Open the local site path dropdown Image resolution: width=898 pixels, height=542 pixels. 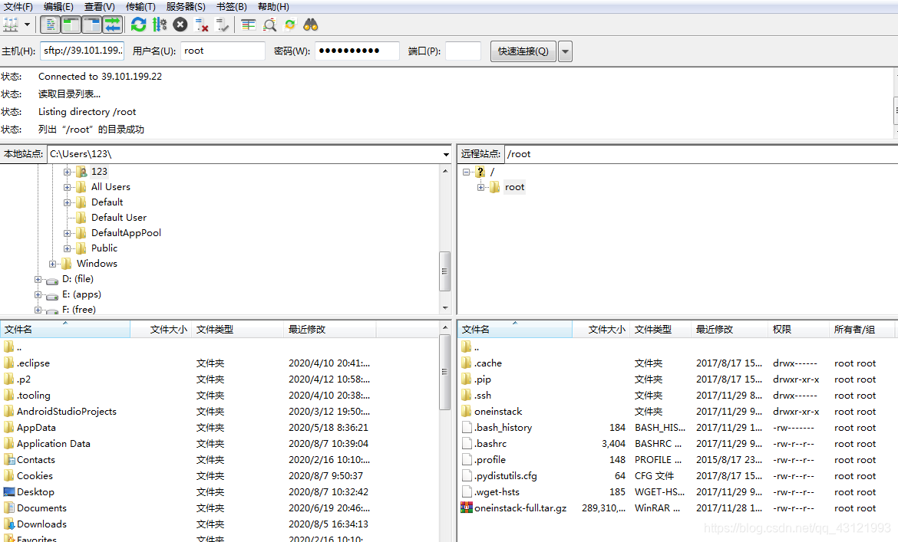tap(446, 154)
